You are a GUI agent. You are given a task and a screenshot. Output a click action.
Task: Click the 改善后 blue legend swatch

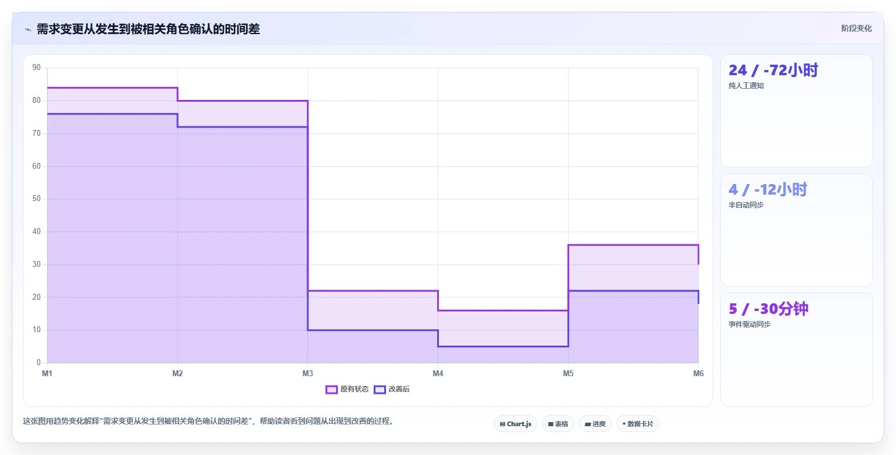click(x=380, y=389)
